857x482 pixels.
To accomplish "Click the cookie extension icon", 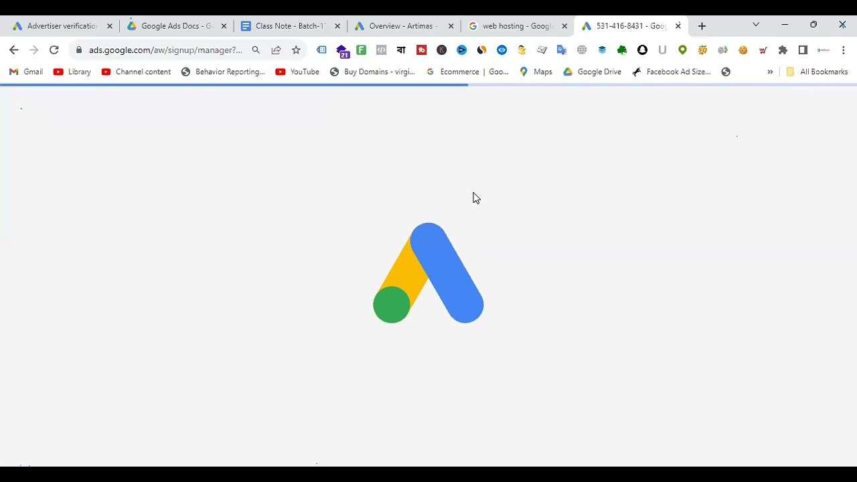I will 743,50.
